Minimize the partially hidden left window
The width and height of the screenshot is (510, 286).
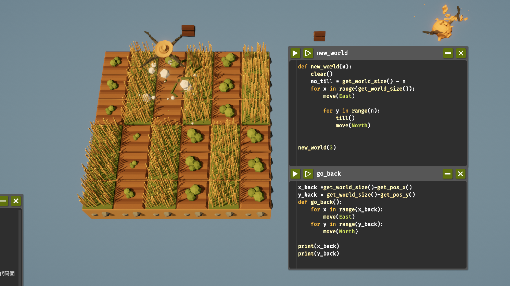[x=3, y=201]
